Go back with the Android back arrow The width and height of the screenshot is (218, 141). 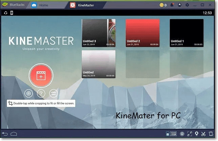tap(5, 134)
